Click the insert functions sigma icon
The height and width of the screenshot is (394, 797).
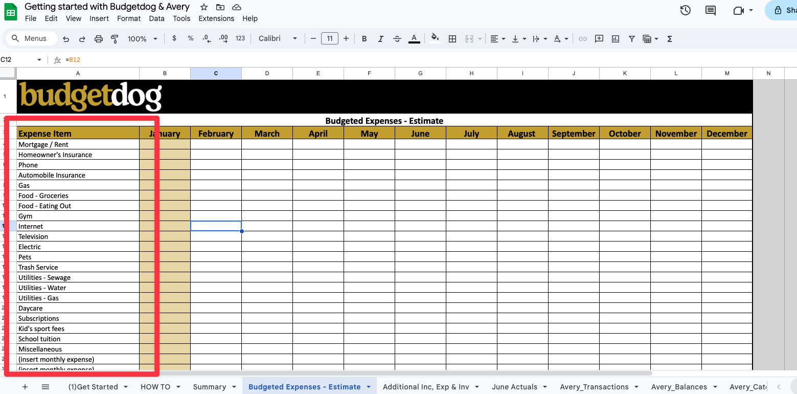669,39
